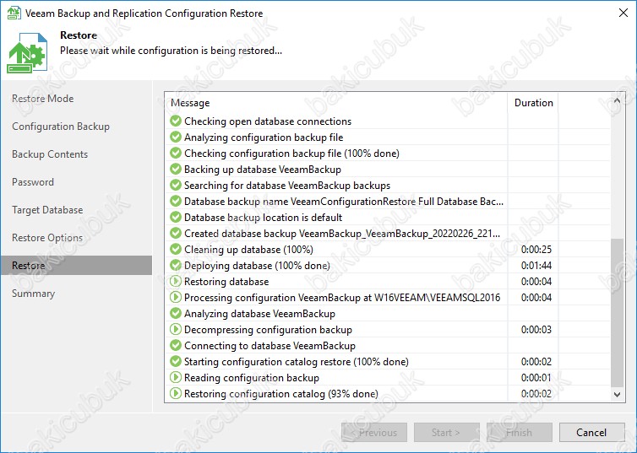Open the Restore Mode wizard step
The height and width of the screenshot is (453, 637).
coord(42,99)
